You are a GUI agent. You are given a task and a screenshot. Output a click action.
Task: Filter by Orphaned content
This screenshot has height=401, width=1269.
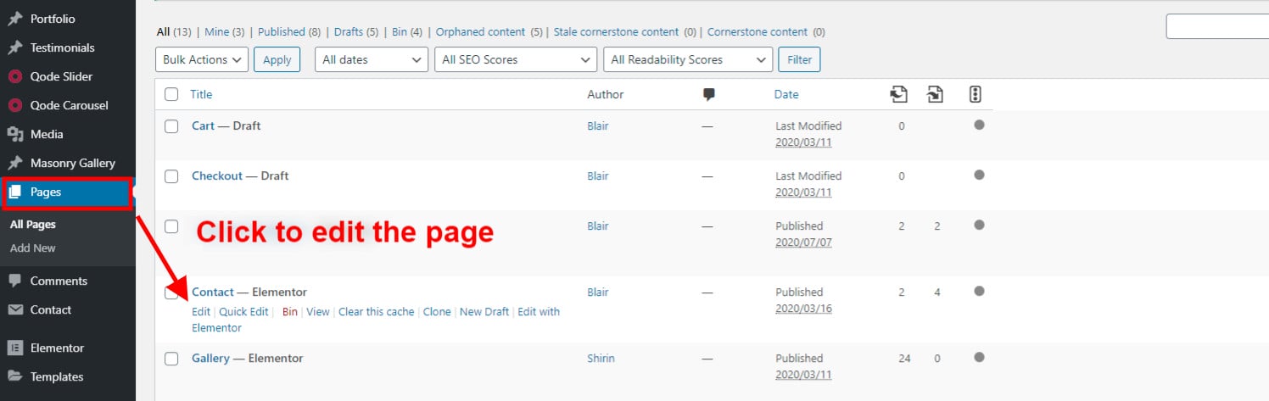481,32
